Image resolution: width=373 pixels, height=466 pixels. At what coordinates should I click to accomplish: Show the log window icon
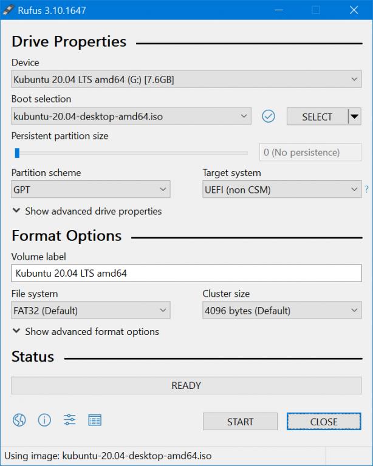(94, 420)
